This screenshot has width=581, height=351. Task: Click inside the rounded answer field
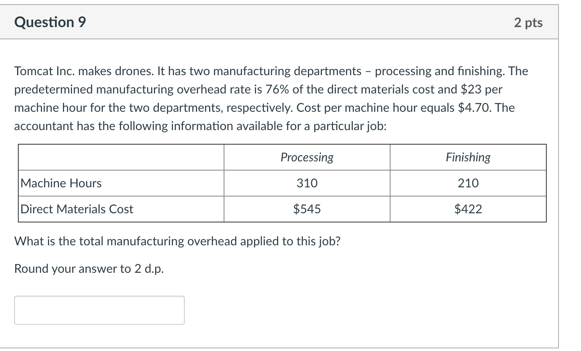pyautogui.click(x=99, y=310)
